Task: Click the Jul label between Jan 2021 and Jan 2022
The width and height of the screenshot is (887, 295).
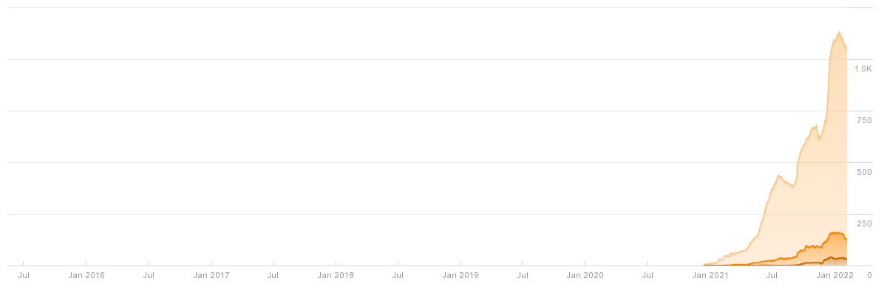Action: (772, 275)
